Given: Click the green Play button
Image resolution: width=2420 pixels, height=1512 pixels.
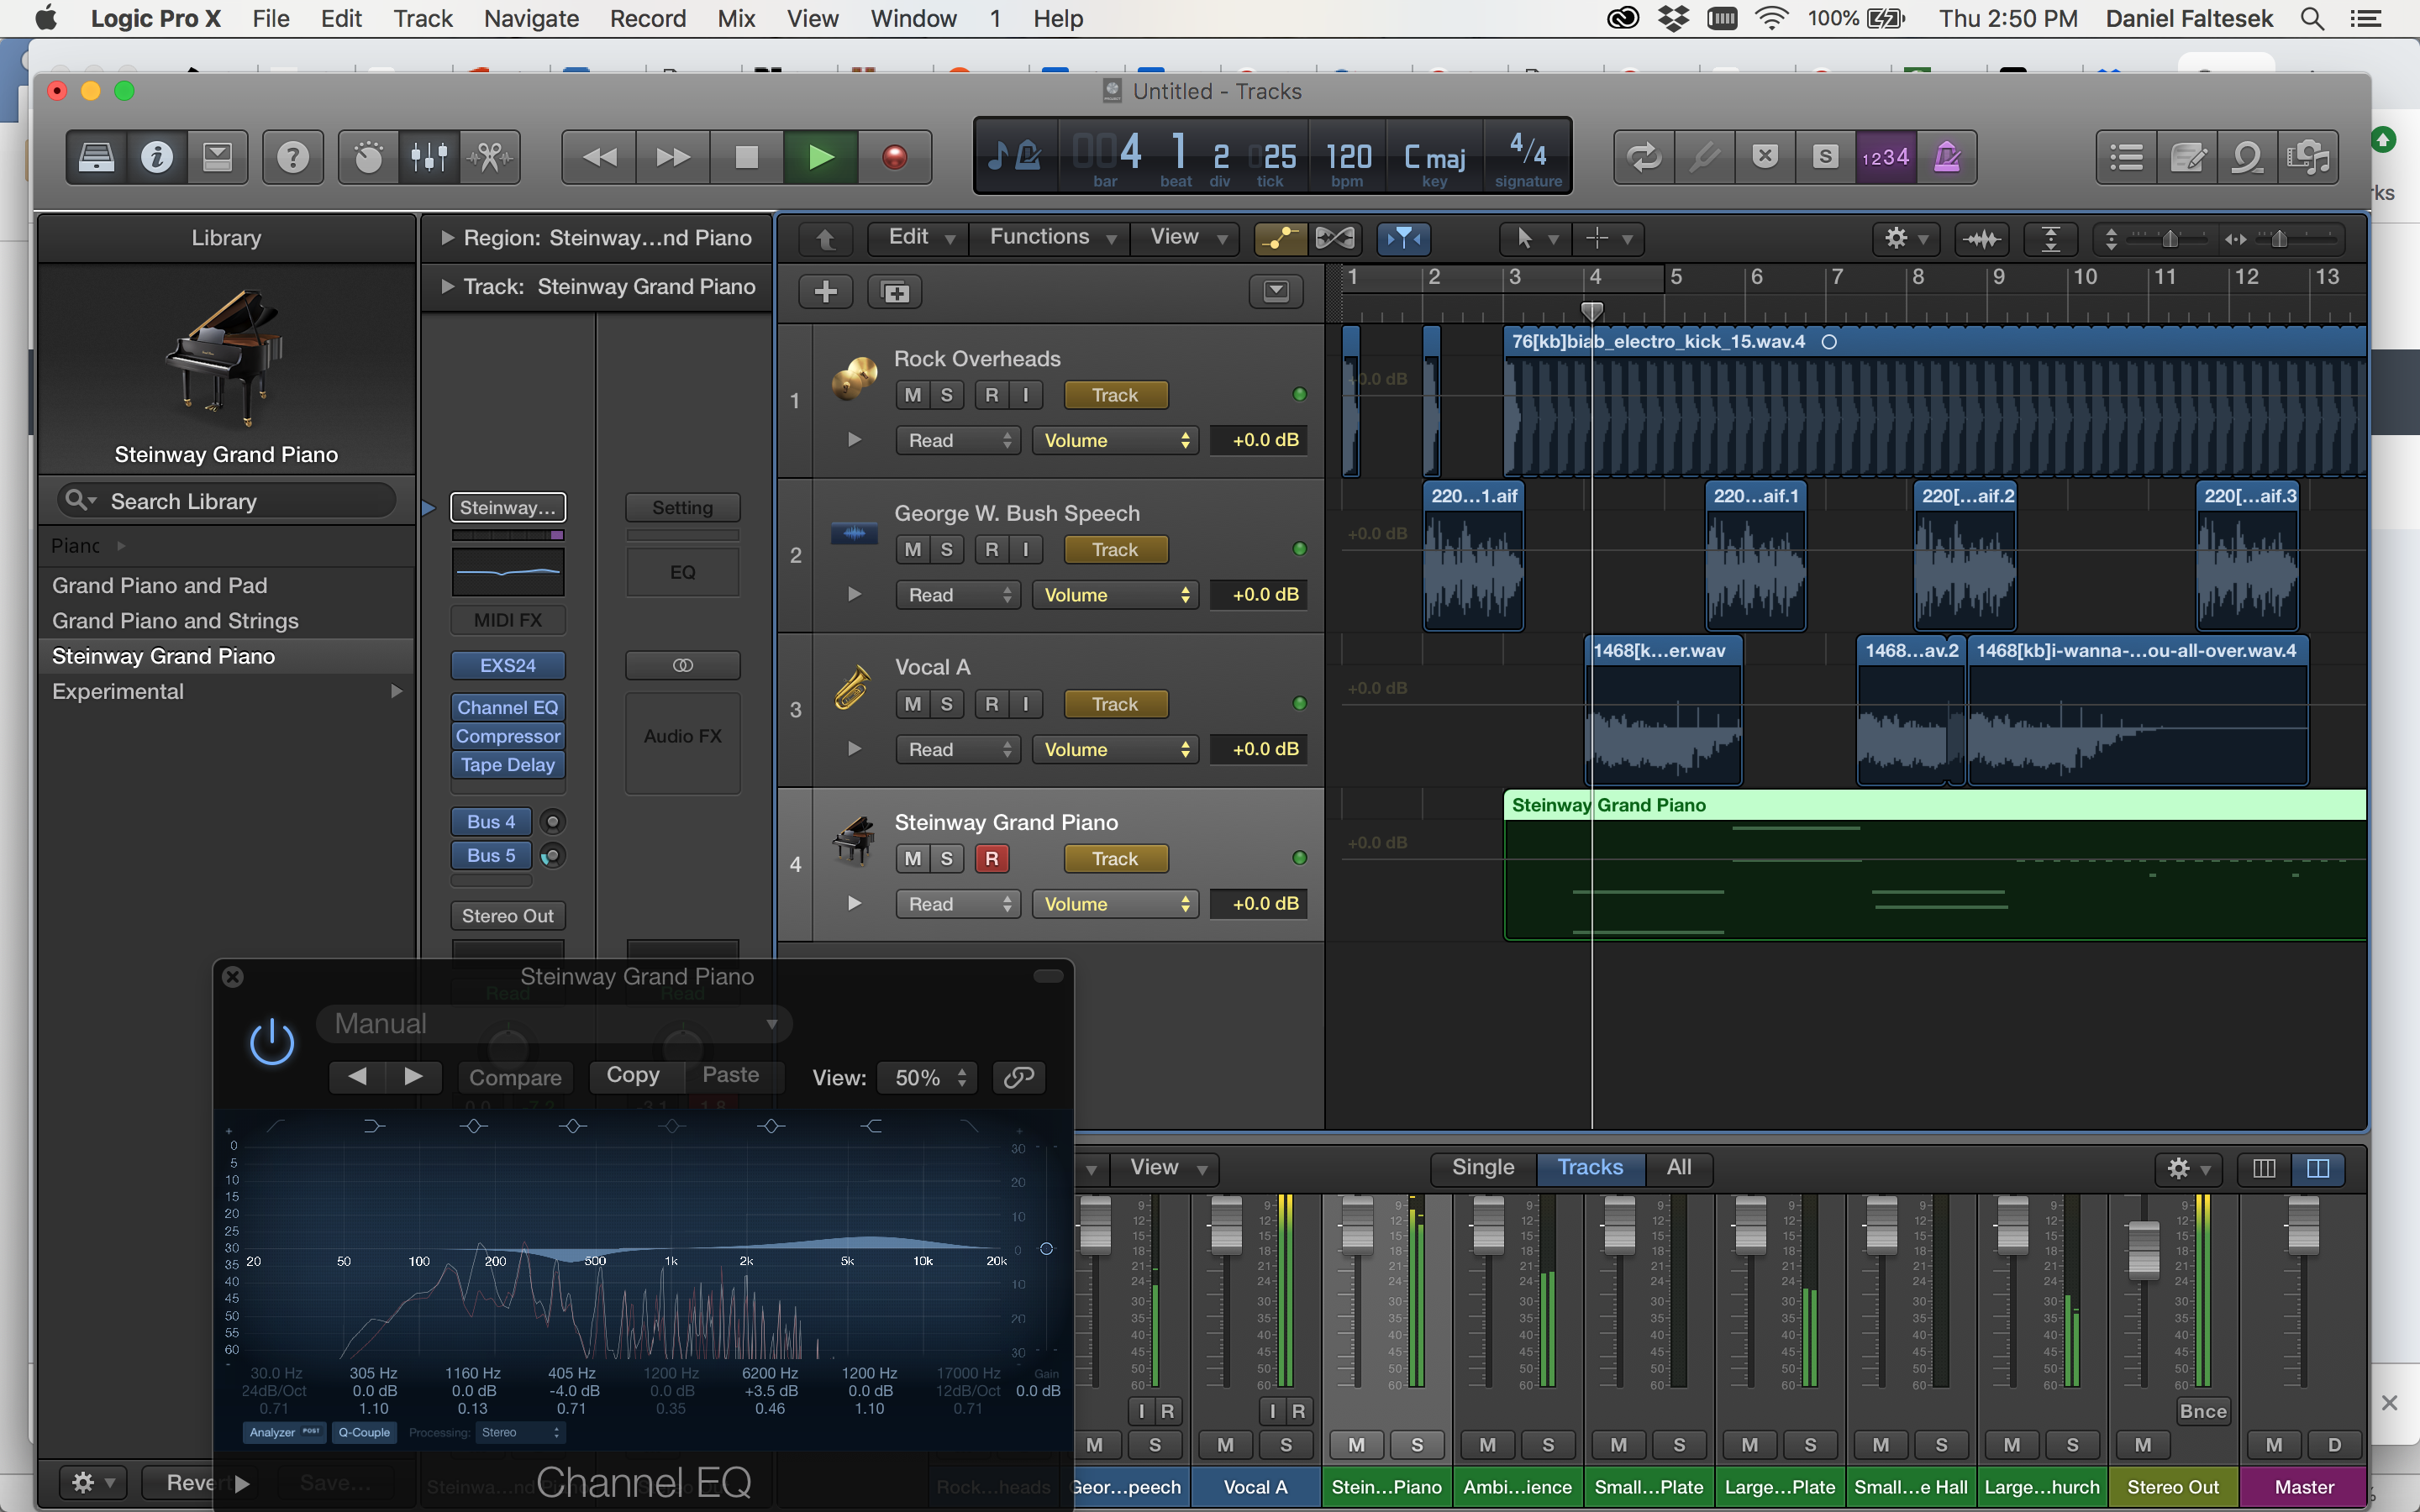Looking at the screenshot, I should click(820, 157).
